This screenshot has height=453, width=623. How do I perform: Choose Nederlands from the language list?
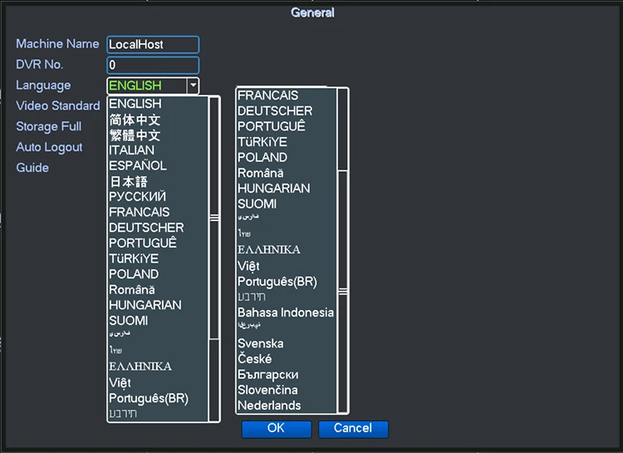[x=286, y=406]
